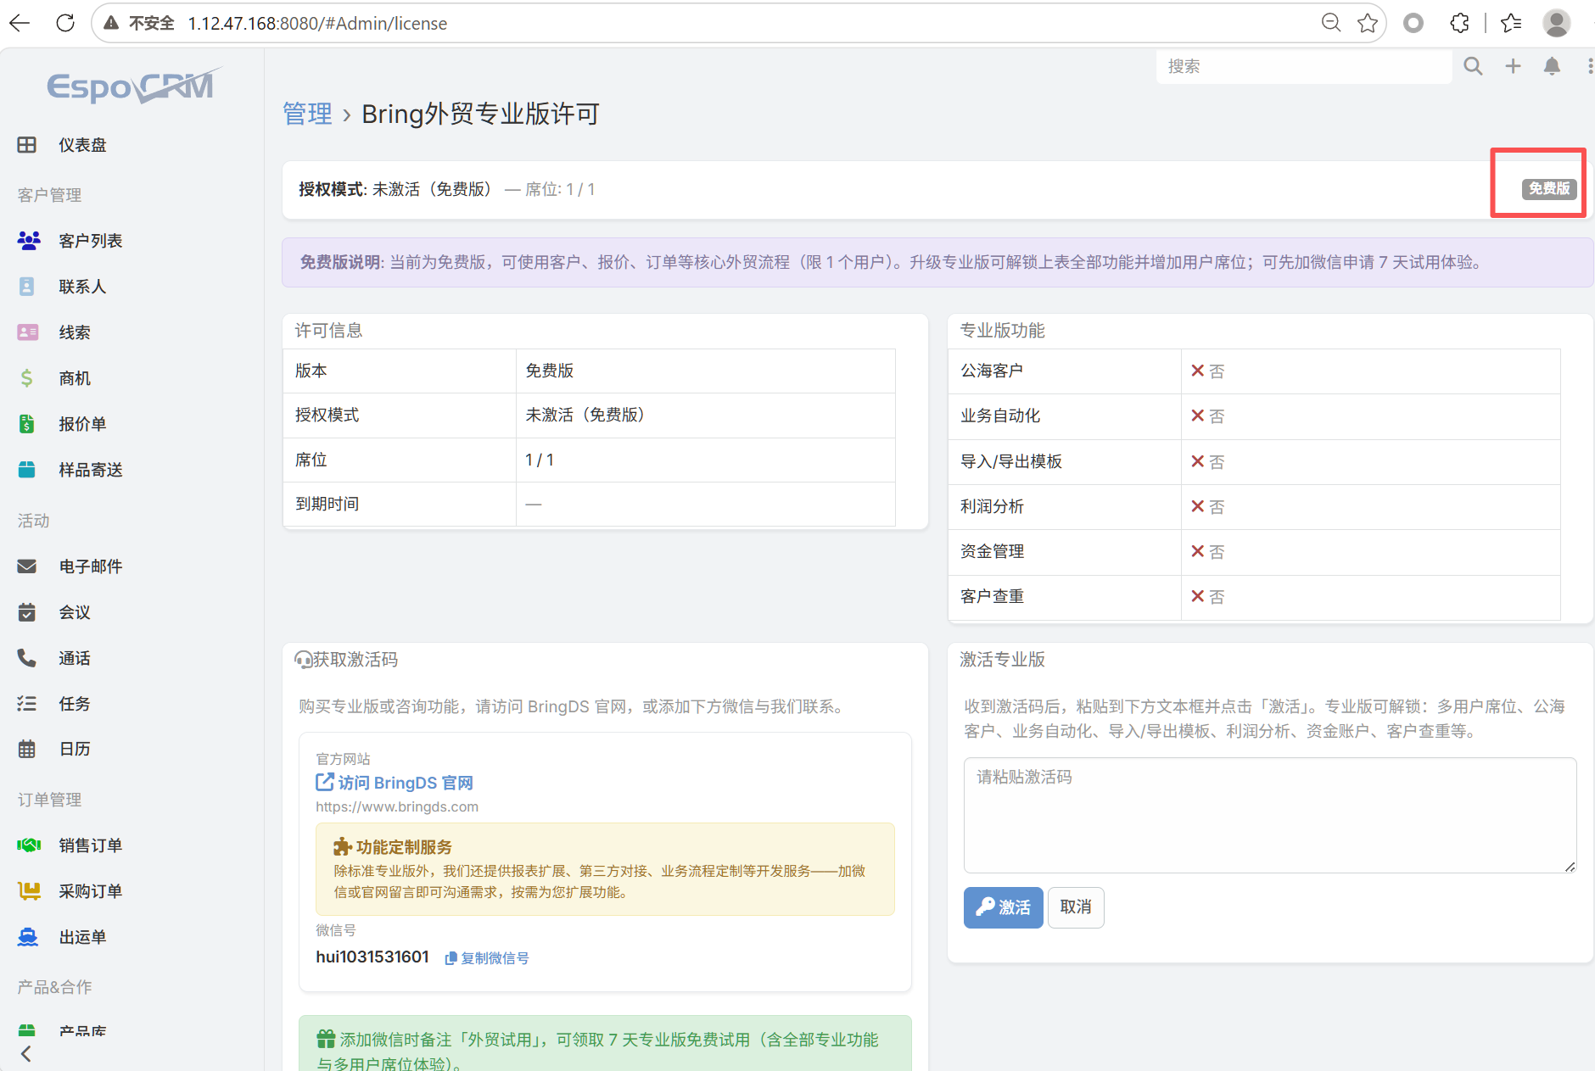
Task: Click the 电子邮件 envelope icon
Action: 27,566
